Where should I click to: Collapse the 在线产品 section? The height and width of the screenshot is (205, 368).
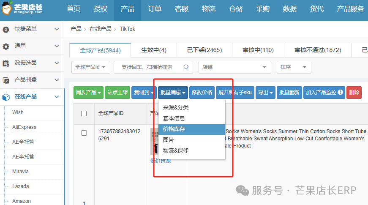[x=57, y=97]
